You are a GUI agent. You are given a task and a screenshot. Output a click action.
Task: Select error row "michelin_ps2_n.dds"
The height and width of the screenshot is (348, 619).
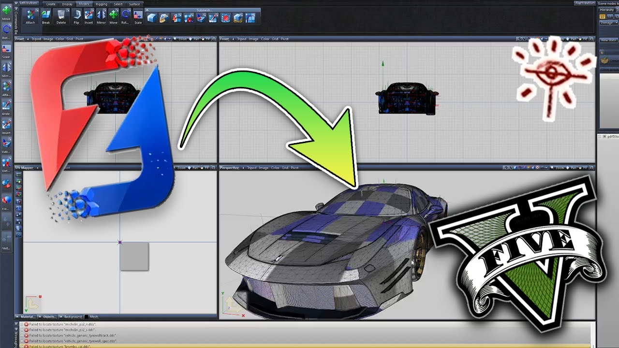tap(305, 324)
